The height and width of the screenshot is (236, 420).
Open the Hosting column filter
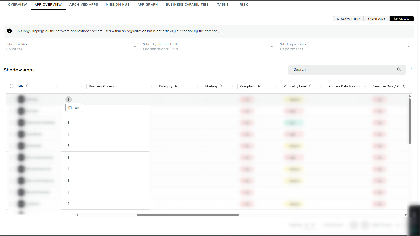pos(233,86)
